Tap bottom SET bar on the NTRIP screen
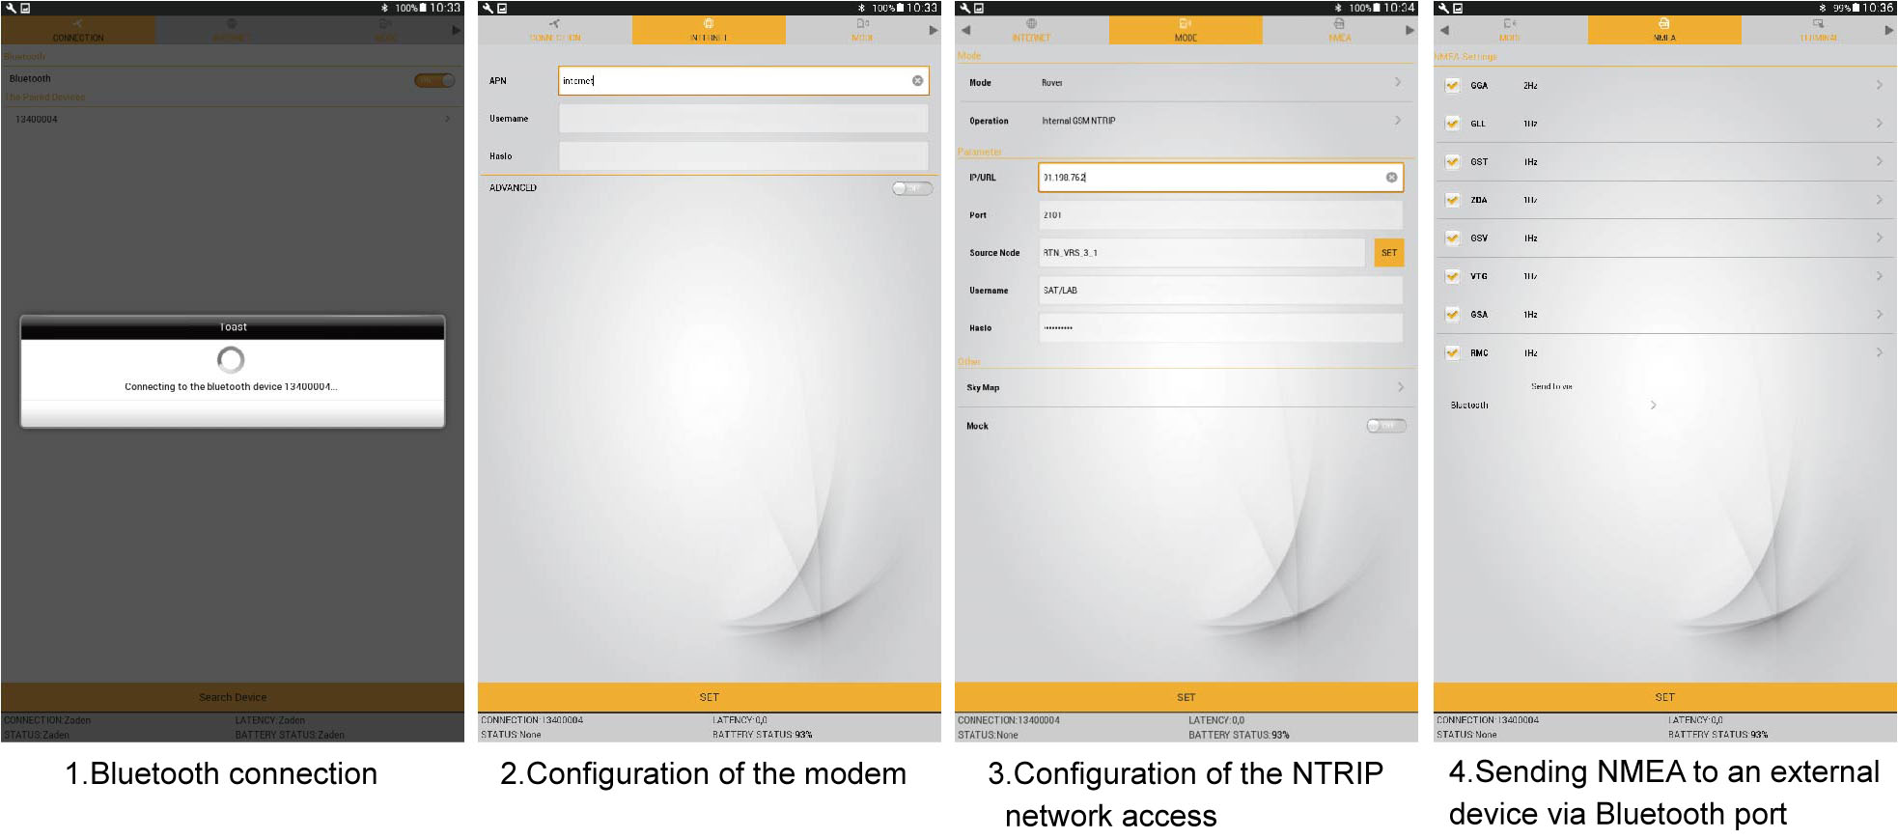This screenshot has width=1898, height=839. [x=1186, y=697]
